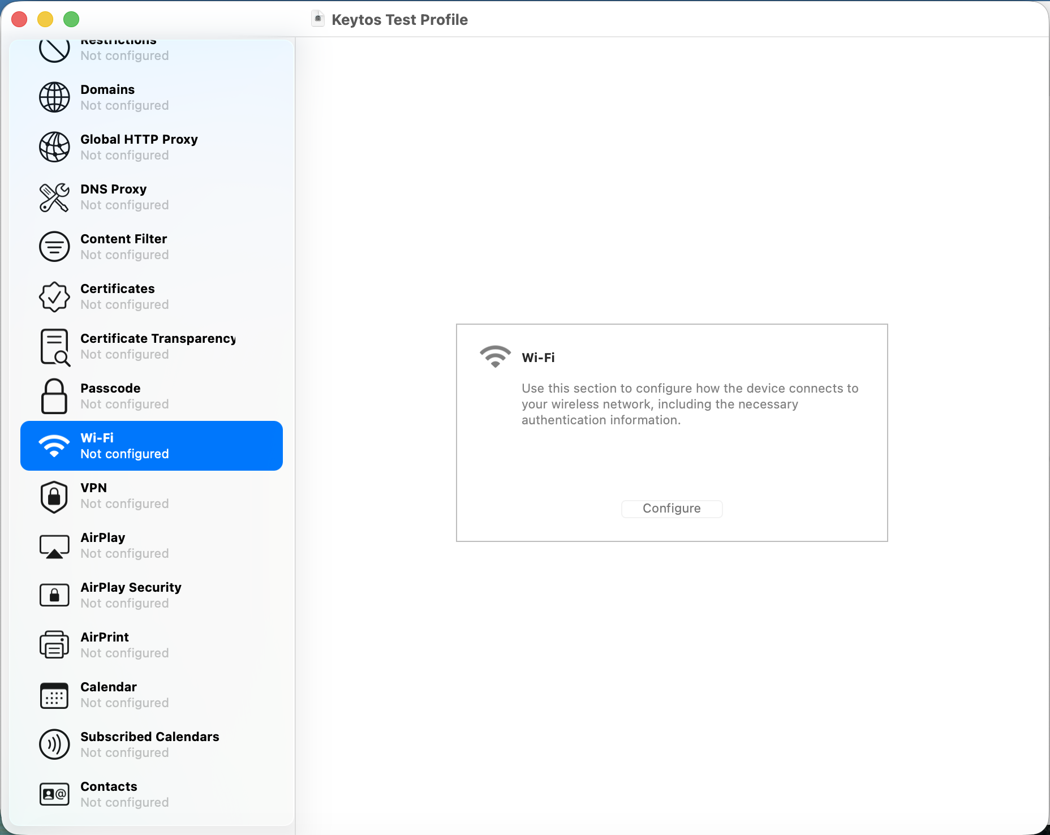Click 'Not configured' under the selected Wi-Fi row
Screen dimensions: 1050x835
point(124,454)
